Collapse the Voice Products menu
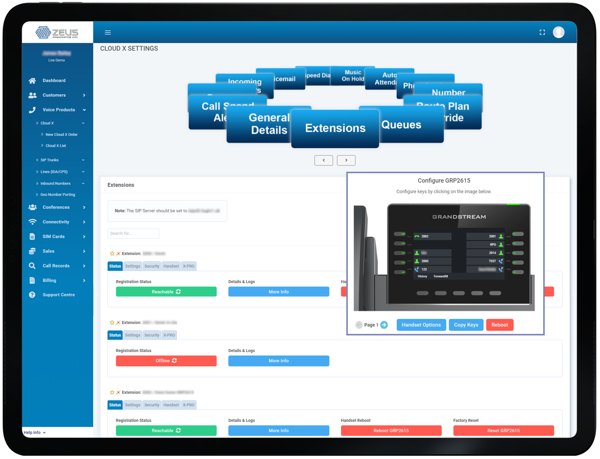Image resolution: width=600 pixels, height=459 pixels. pyautogui.click(x=84, y=110)
